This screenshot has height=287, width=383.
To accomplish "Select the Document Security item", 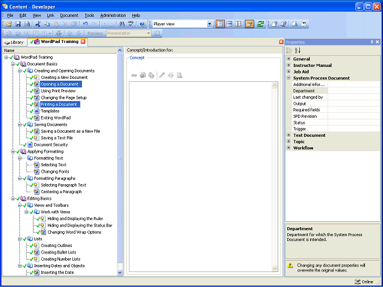I will tap(51, 145).
